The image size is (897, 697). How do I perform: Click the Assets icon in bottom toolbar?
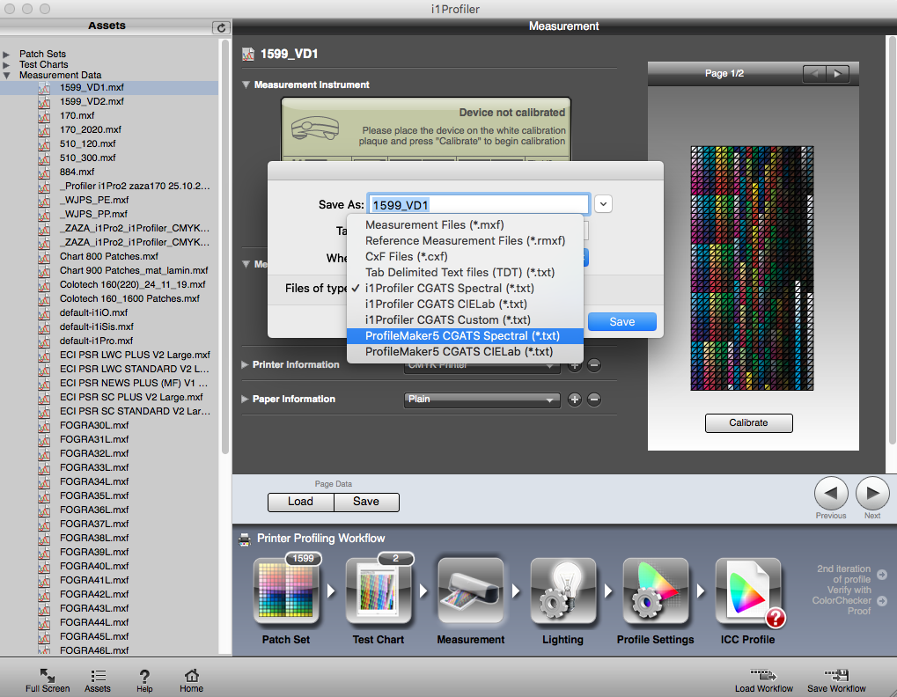98,676
